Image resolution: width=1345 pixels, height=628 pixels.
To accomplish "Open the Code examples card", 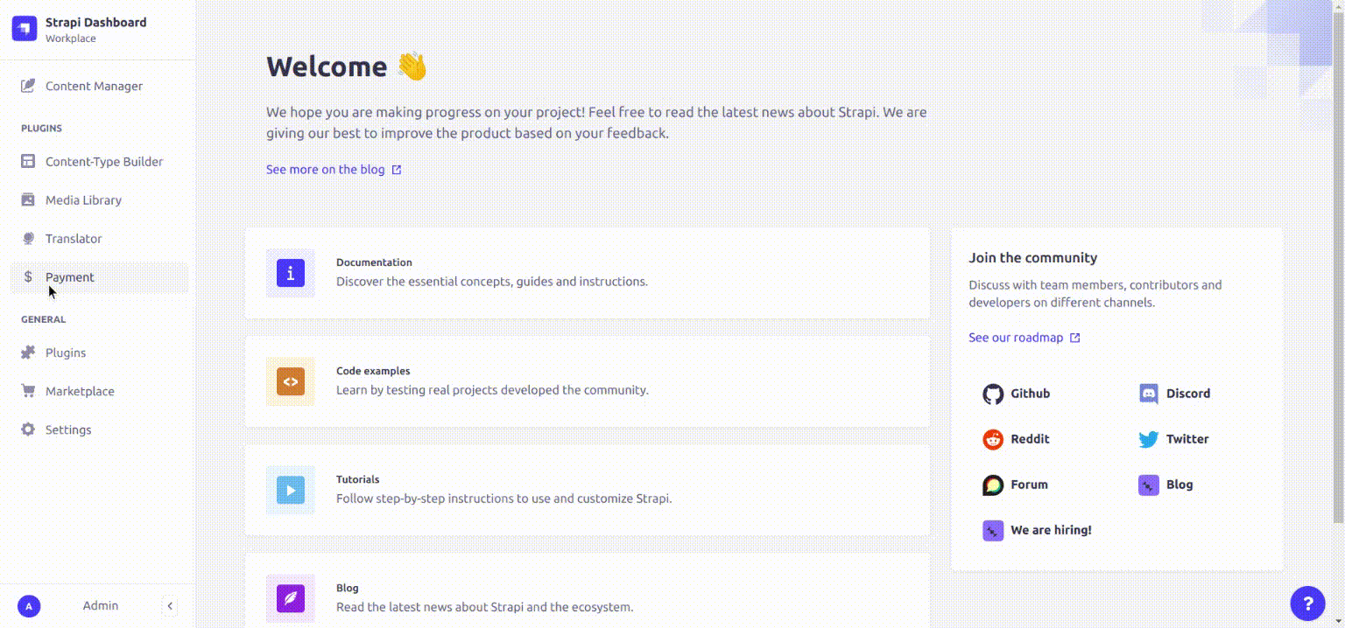I will (588, 381).
